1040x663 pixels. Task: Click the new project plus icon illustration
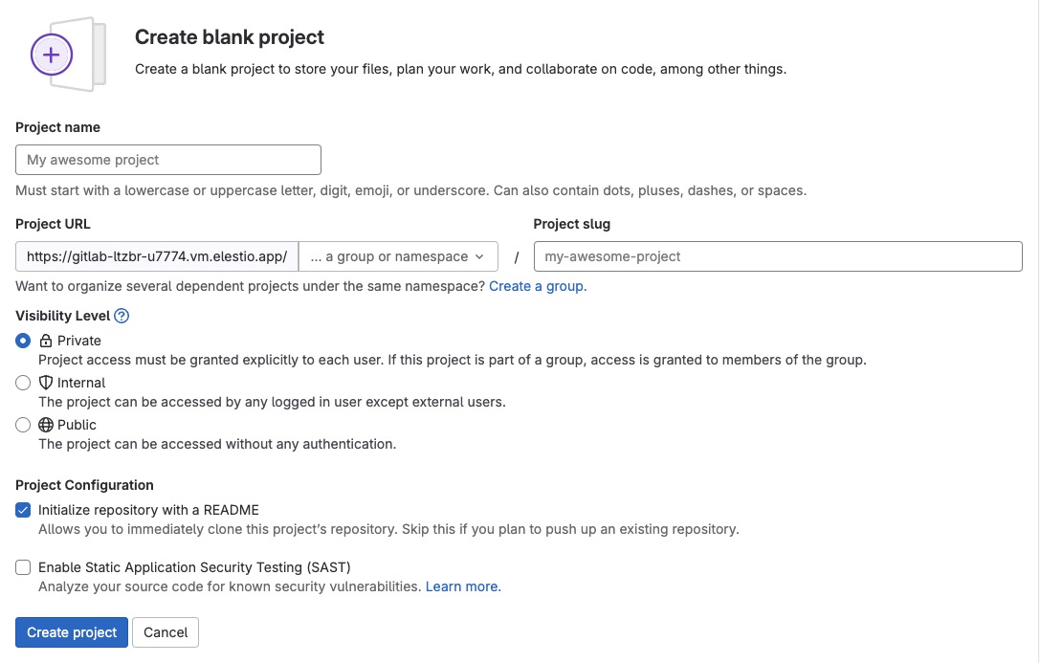tap(52, 55)
